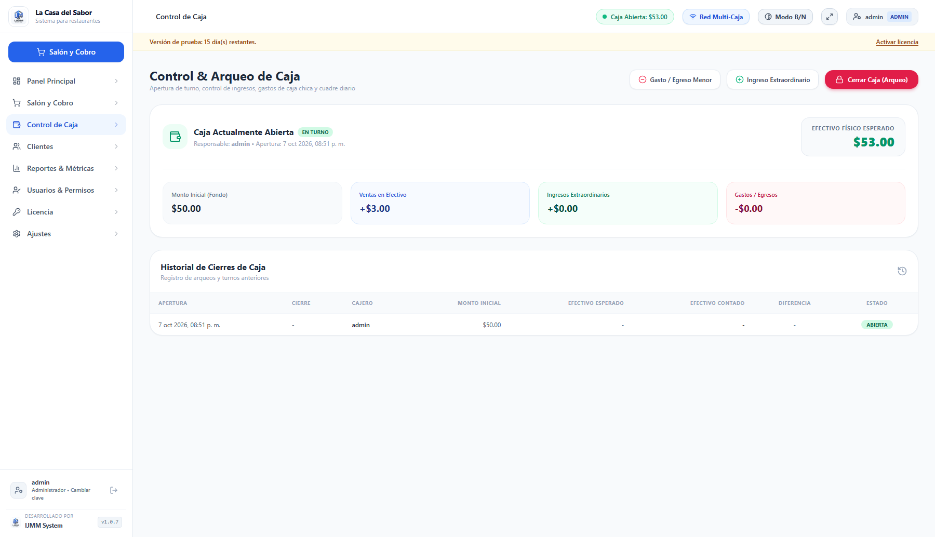Image resolution: width=935 pixels, height=537 pixels.
Task: Open the Red Multi-Caja button
Action: tap(716, 17)
